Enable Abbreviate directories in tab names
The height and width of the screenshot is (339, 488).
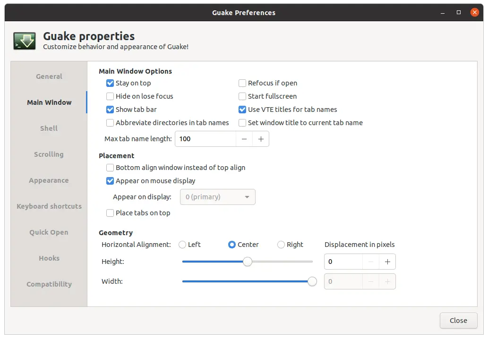(110, 123)
